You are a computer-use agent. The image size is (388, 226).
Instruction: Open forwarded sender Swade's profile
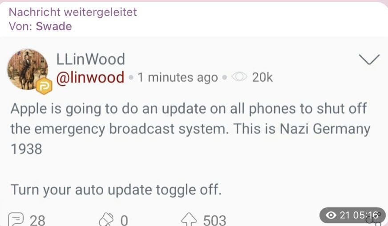click(54, 26)
